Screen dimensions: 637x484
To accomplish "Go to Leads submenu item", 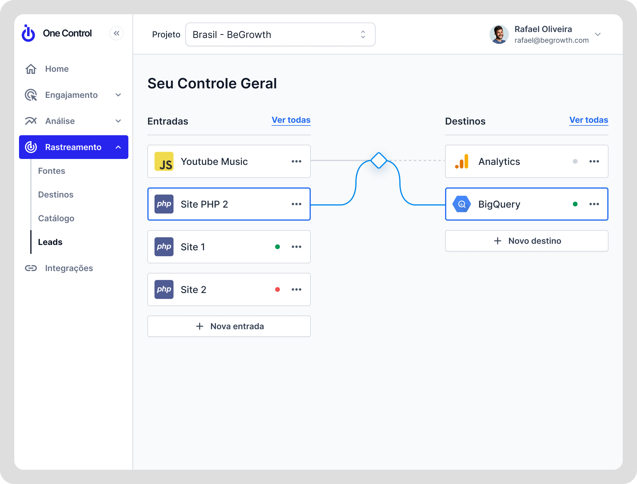I will [x=50, y=242].
